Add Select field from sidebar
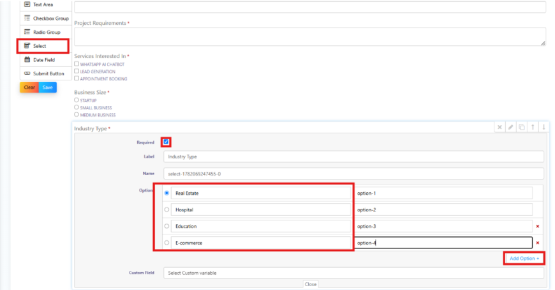The height and width of the screenshot is (290, 555). tap(46, 46)
